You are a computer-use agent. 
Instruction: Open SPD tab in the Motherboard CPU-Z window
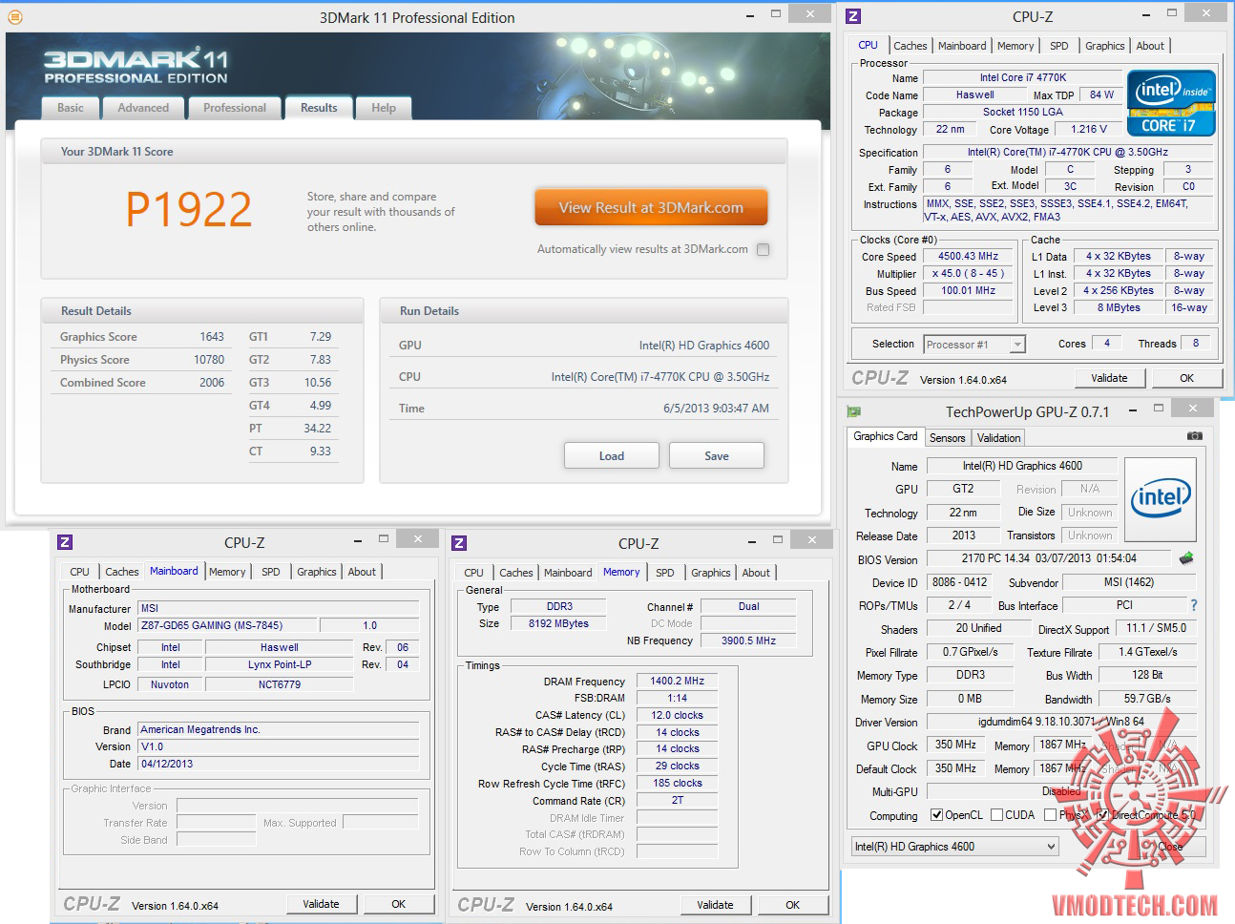pyautogui.click(x=271, y=572)
